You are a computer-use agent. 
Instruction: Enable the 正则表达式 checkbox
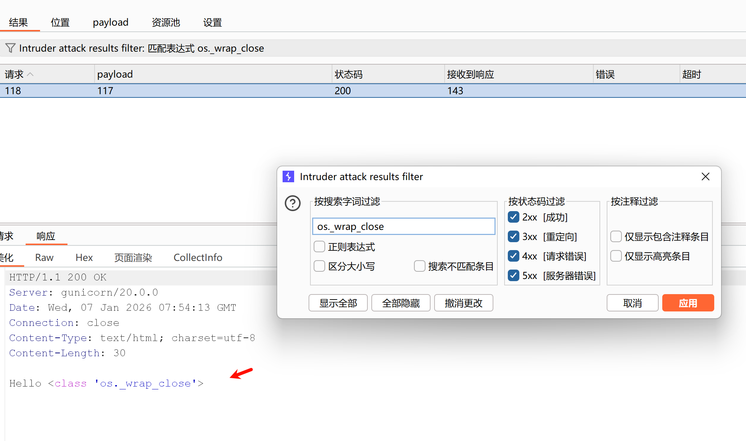pos(319,247)
